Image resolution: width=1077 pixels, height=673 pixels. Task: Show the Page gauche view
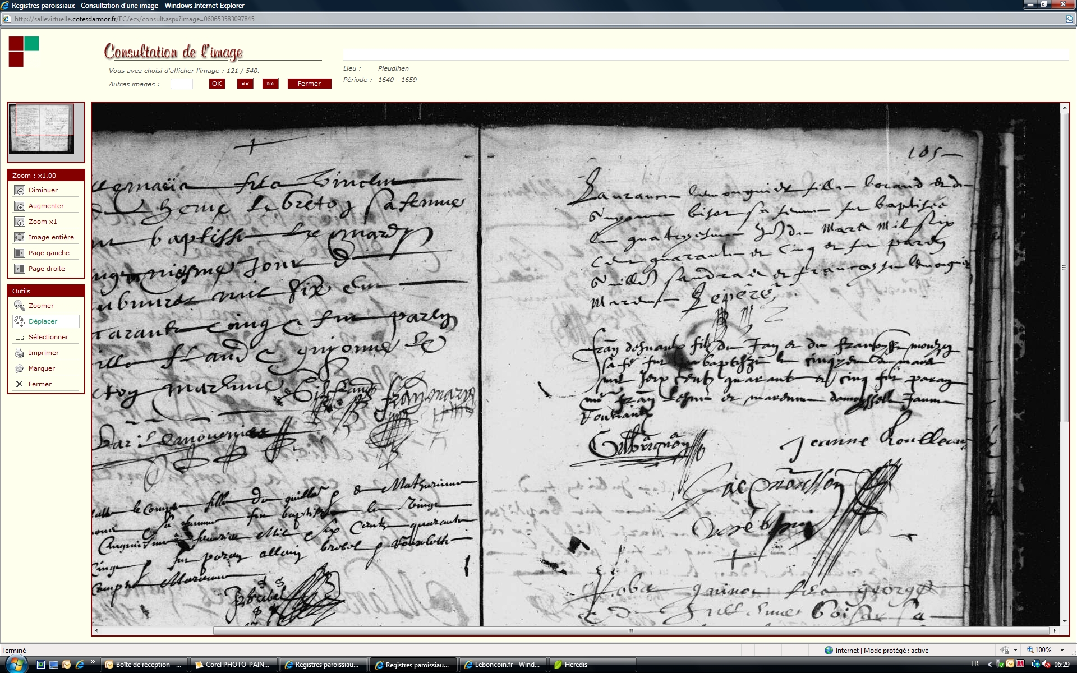pos(20,253)
